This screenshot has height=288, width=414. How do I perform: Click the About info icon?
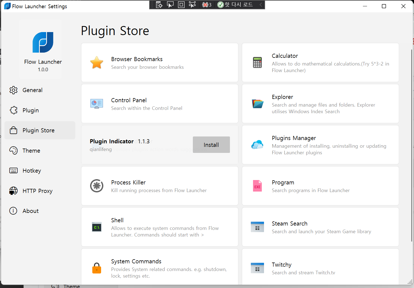coord(13,211)
